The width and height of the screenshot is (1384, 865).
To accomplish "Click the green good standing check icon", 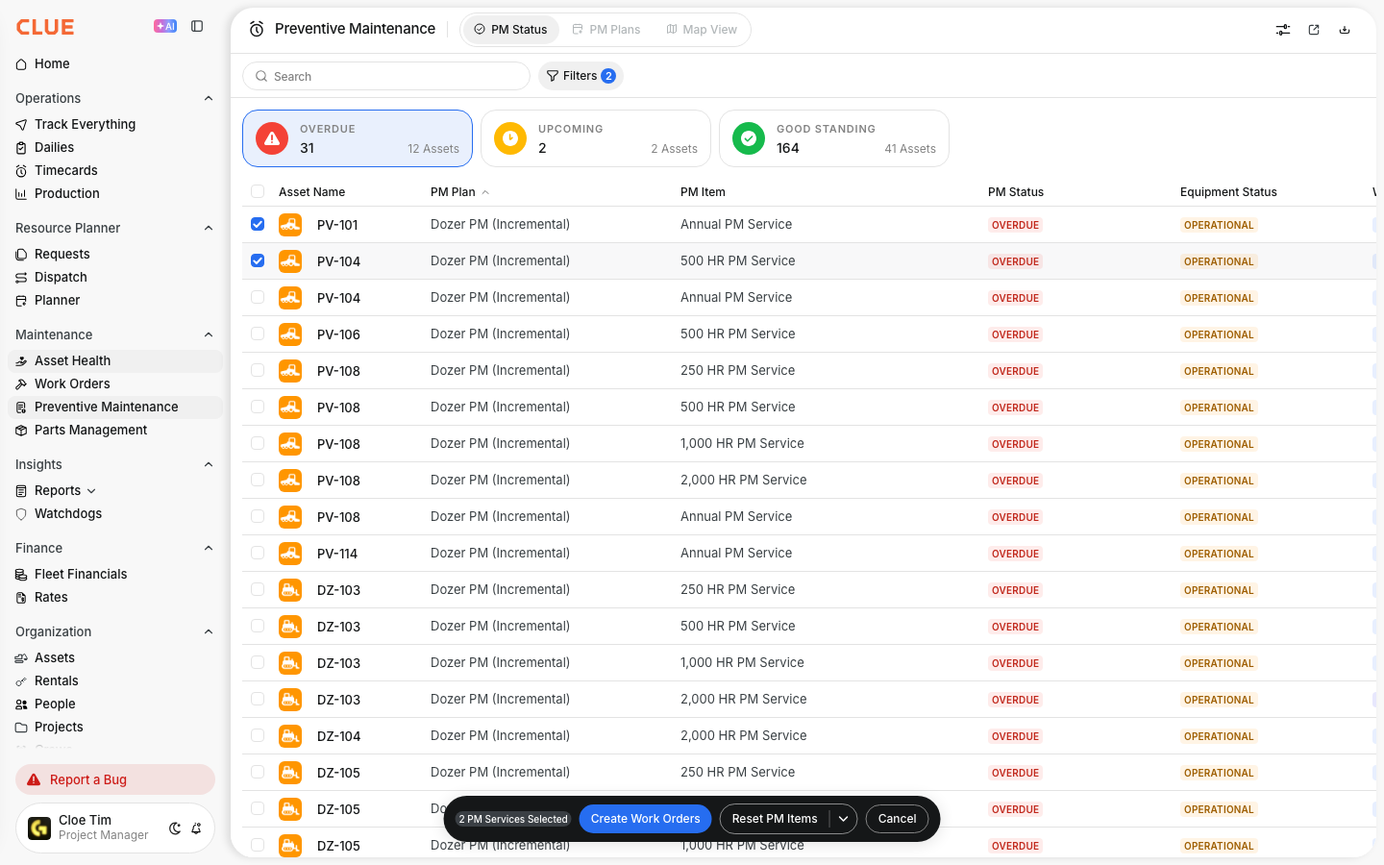I will pyautogui.click(x=749, y=138).
